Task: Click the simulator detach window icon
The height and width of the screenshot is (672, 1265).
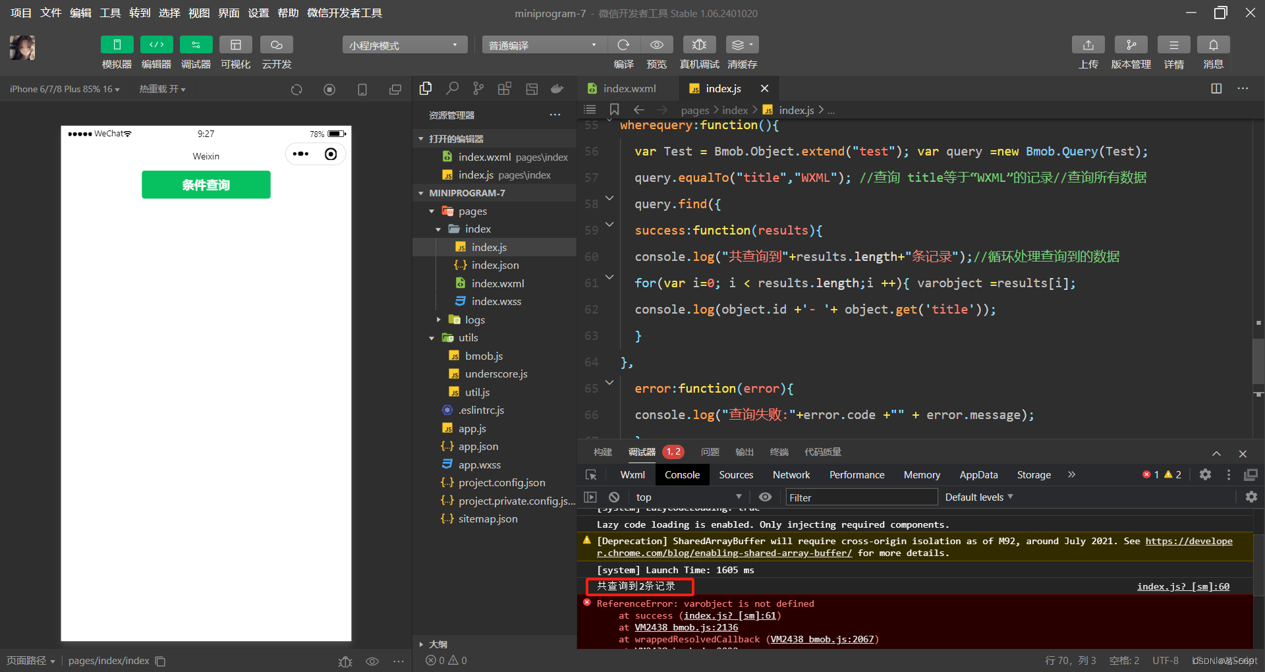Action: (395, 90)
